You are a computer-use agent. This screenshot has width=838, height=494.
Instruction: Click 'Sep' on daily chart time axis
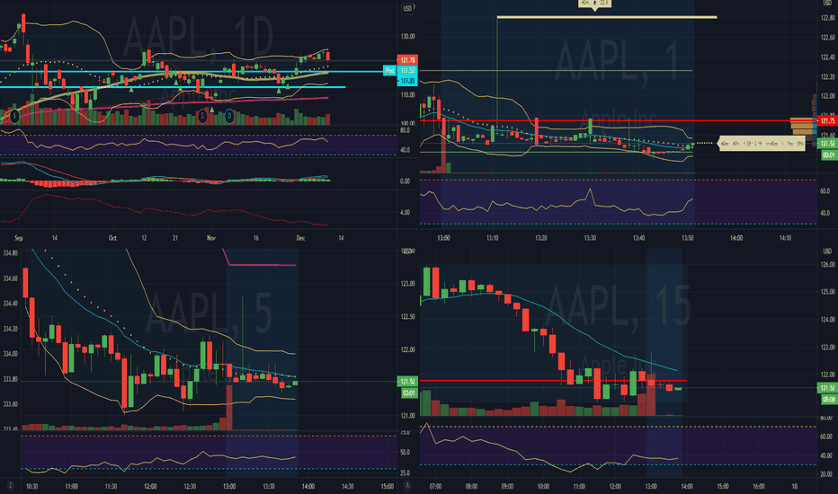pyautogui.click(x=19, y=238)
